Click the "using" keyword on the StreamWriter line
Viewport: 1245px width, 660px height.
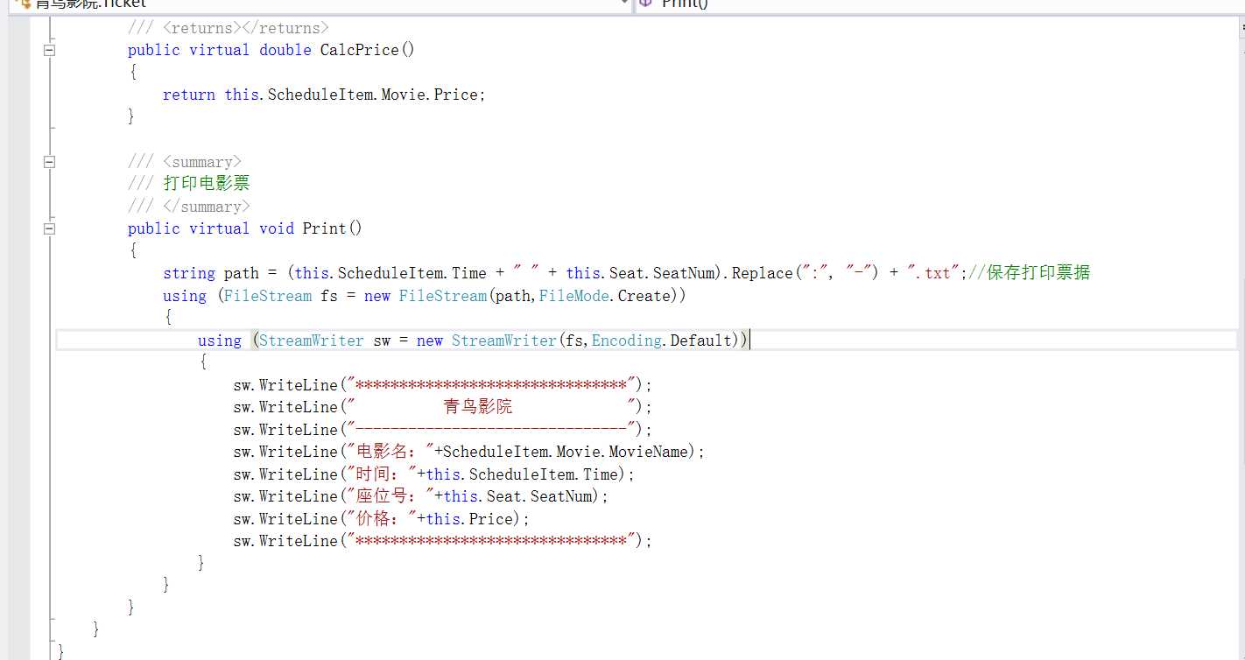tap(220, 341)
